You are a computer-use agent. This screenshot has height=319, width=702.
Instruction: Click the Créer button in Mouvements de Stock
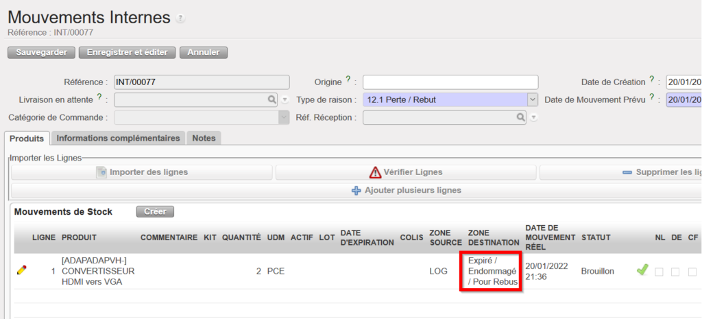(x=155, y=212)
